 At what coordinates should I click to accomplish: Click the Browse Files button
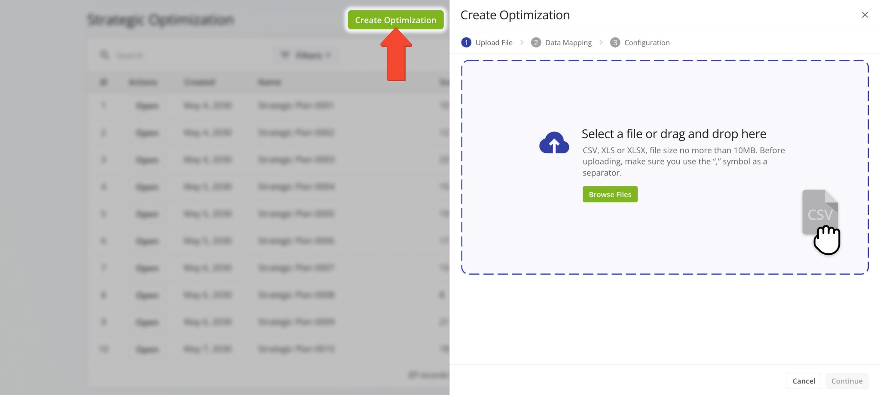[x=610, y=194]
